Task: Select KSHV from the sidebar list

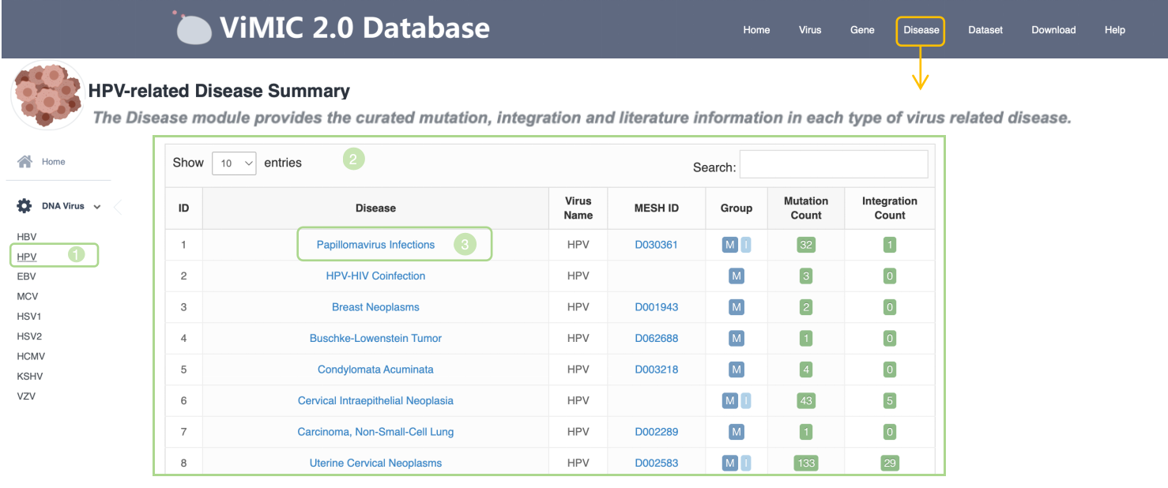Action: (29, 356)
